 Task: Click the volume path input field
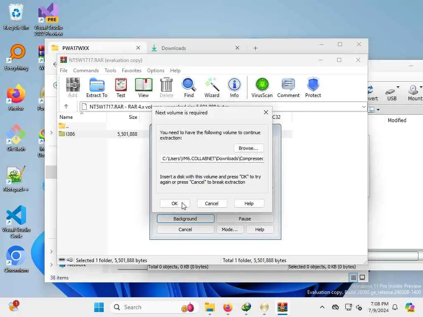[212, 158]
